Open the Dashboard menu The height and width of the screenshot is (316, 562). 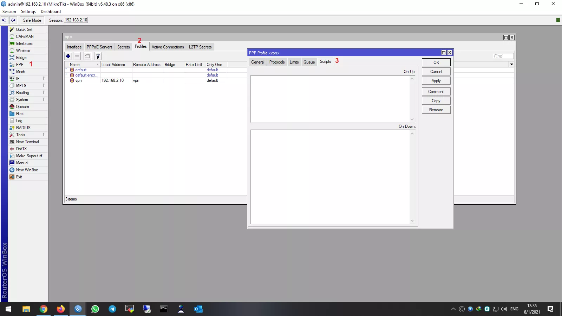pos(51,12)
